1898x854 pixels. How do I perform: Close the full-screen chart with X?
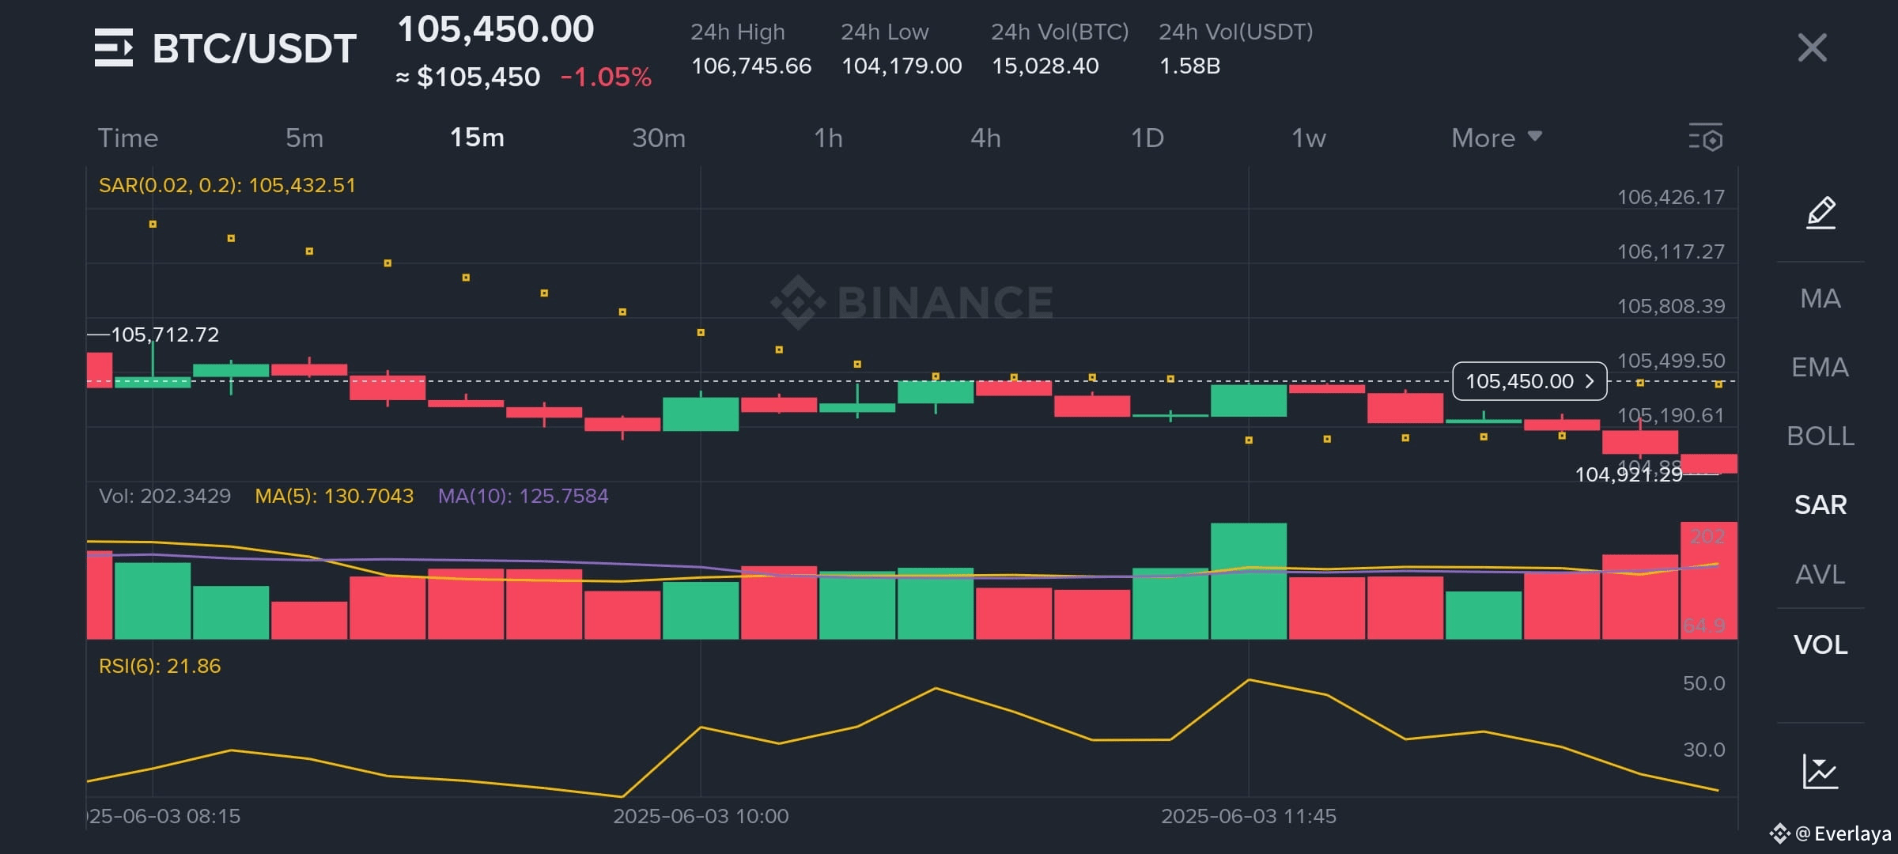[x=1812, y=48]
